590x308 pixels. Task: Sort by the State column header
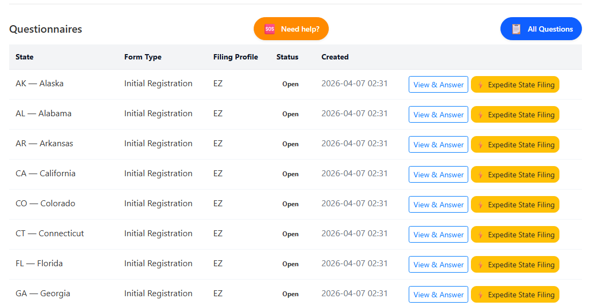click(x=25, y=57)
